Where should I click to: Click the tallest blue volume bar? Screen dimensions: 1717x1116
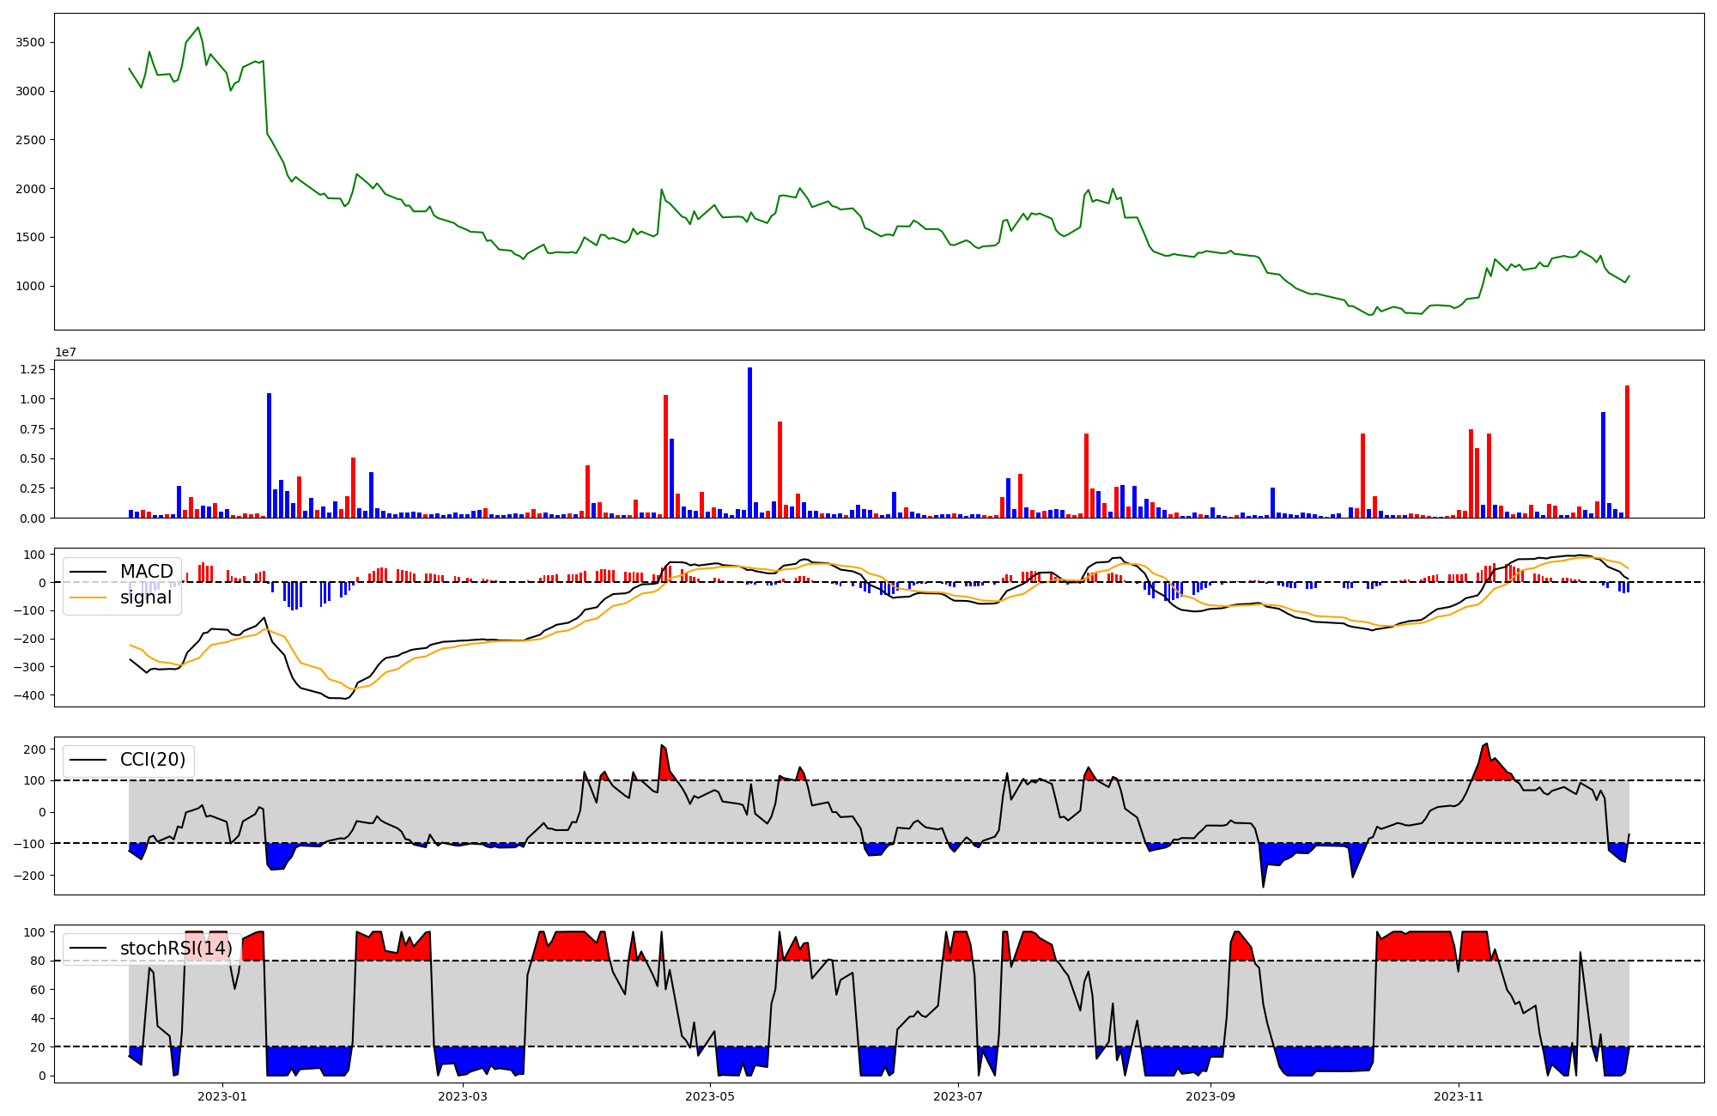749,442
